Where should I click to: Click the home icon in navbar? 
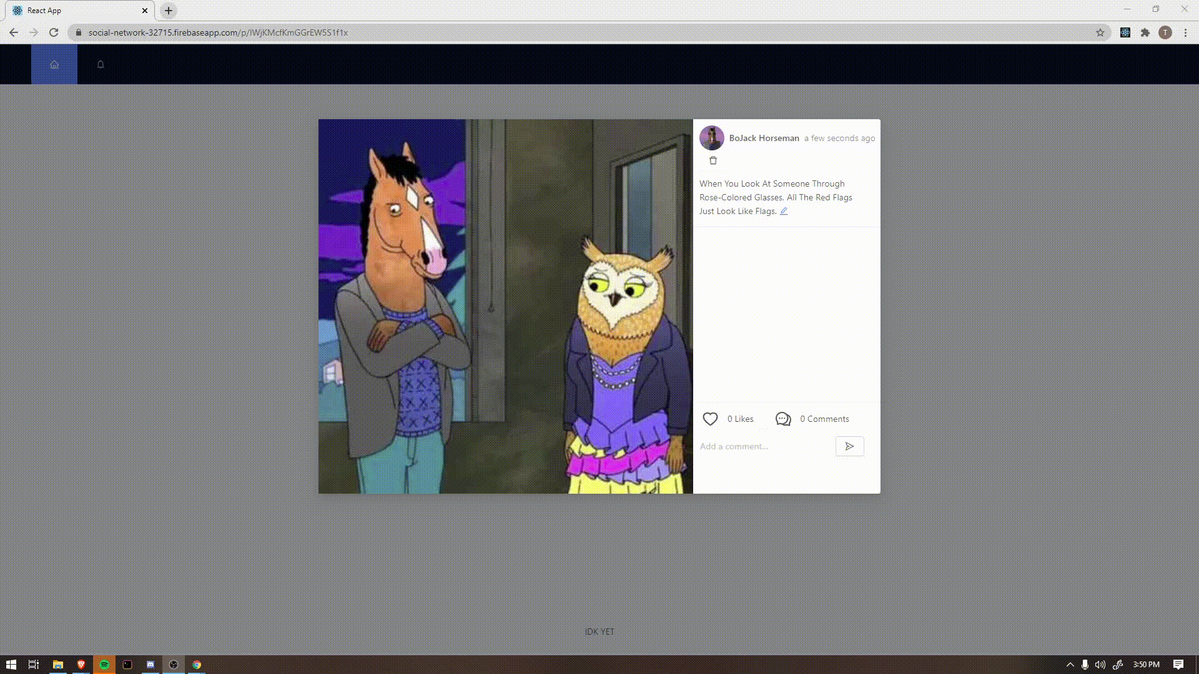click(54, 64)
